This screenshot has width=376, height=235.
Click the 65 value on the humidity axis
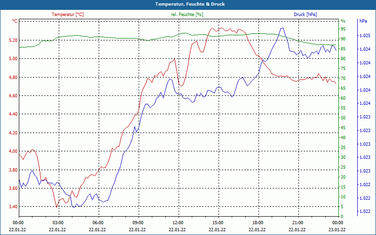click(343, 88)
